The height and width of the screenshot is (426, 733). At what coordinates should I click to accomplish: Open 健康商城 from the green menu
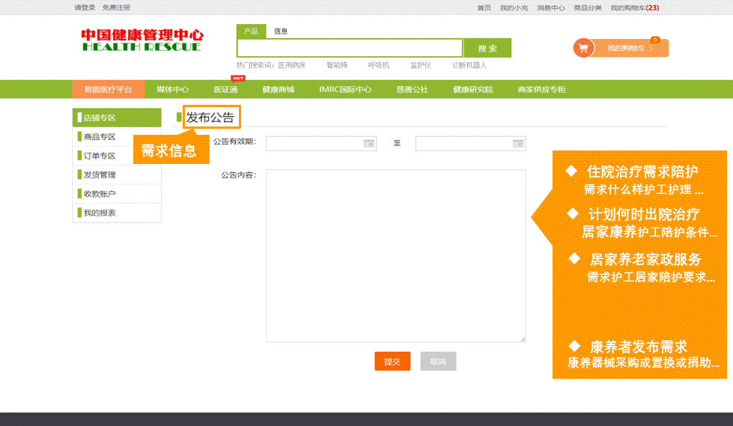click(278, 90)
